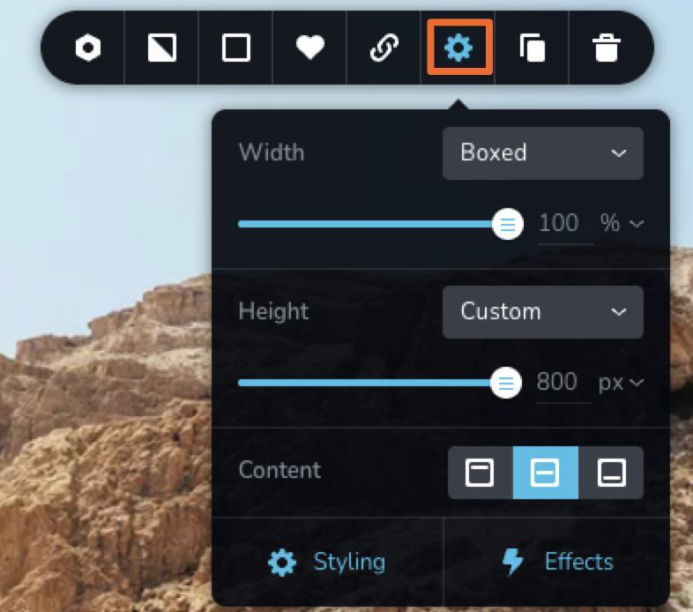Align content to middle

[x=545, y=473]
